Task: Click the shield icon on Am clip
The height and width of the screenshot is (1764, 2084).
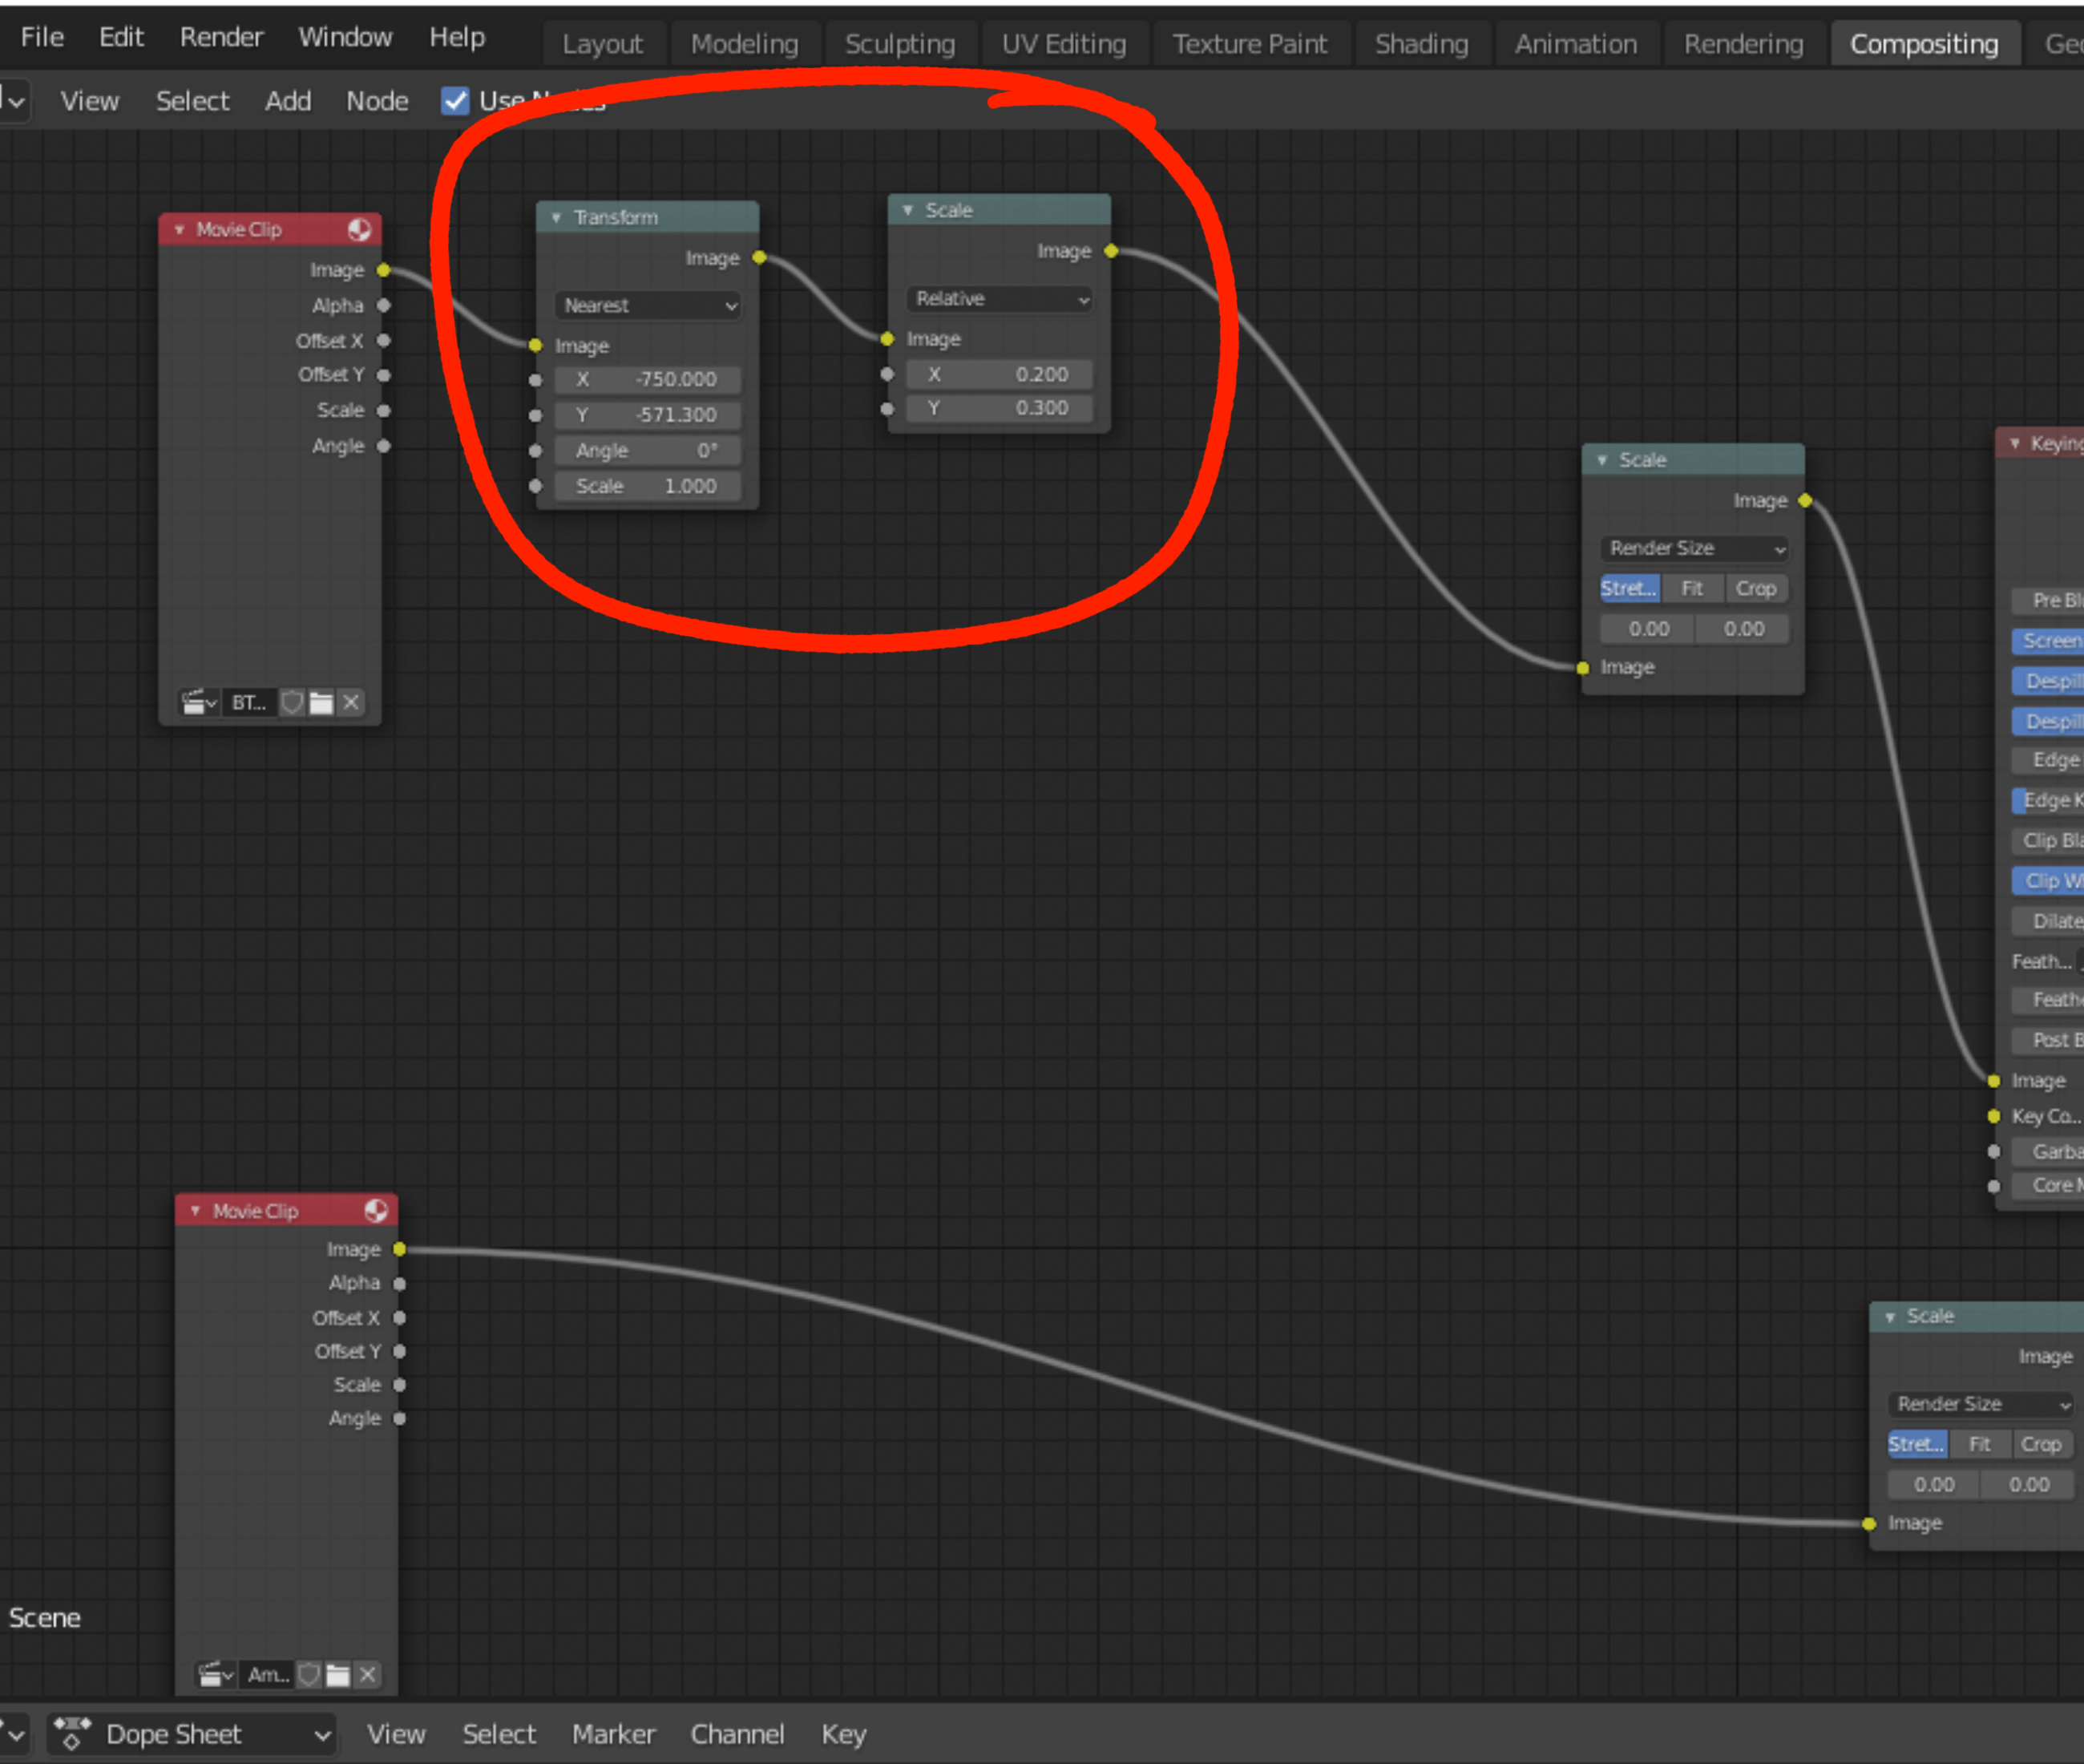Action: tap(309, 1675)
